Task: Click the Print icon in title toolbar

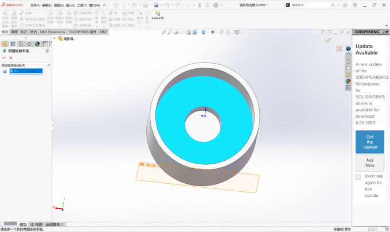Action: [156, 5]
